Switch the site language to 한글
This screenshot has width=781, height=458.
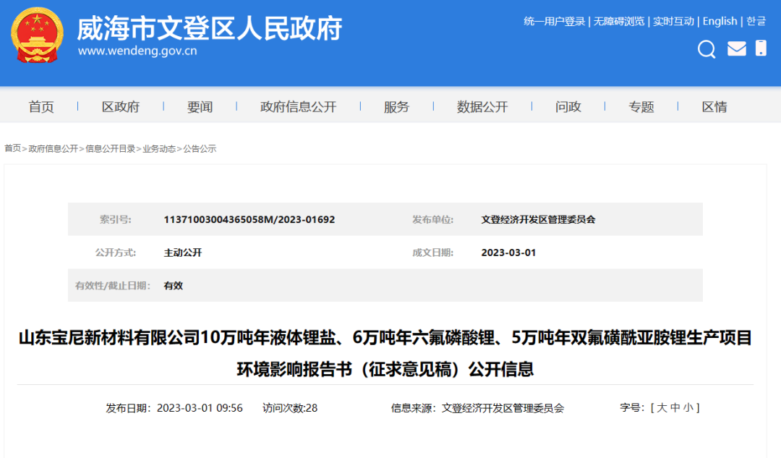(x=756, y=22)
